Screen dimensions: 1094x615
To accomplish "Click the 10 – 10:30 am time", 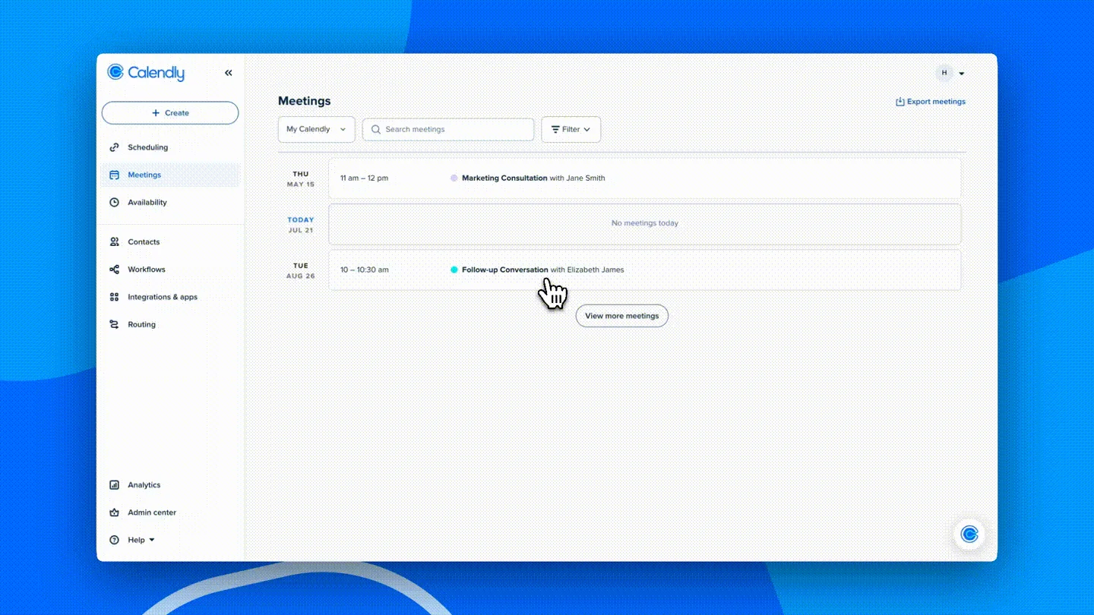I will 364,270.
